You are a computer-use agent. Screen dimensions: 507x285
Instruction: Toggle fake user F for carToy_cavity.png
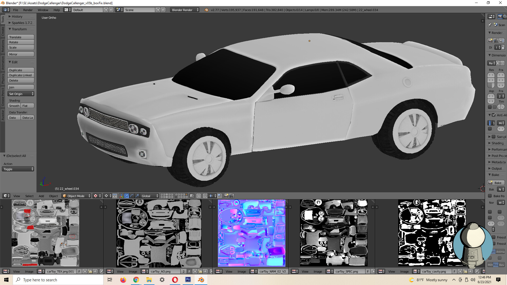[x=454, y=271]
